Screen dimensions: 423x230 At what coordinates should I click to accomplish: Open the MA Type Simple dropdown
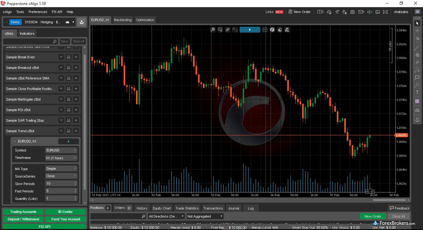[x=61, y=169]
